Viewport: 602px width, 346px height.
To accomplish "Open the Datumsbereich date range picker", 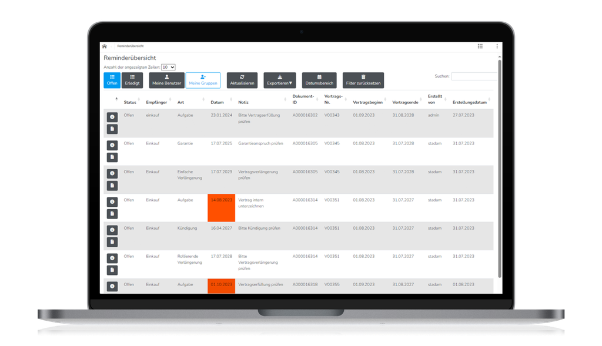I will click(x=319, y=80).
